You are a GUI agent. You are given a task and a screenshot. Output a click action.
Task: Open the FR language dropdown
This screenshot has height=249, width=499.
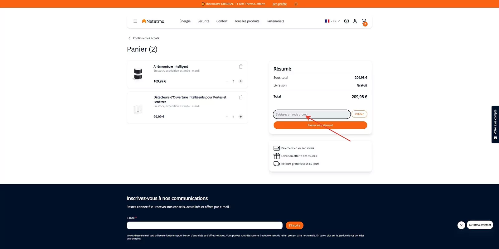(332, 21)
